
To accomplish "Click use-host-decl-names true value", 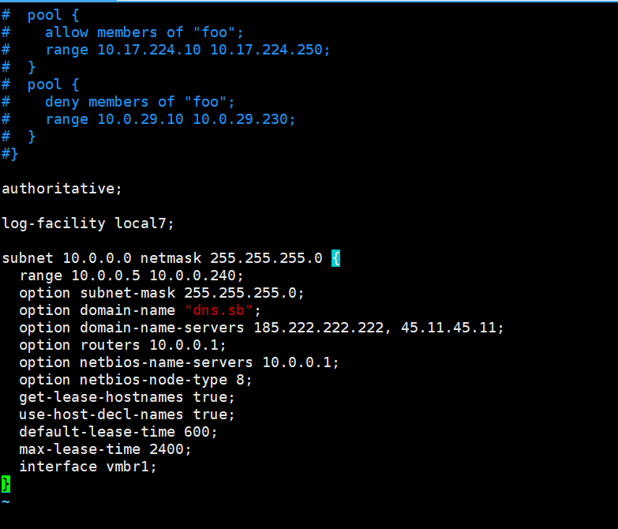I will [210, 415].
